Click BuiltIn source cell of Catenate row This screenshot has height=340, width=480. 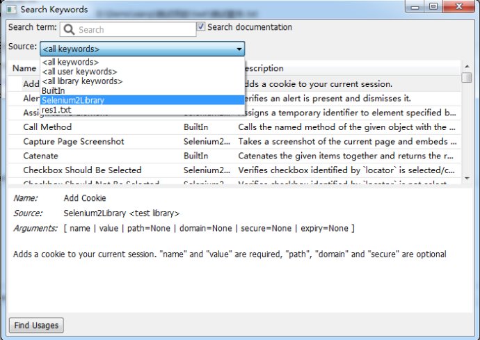tap(196, 156)
